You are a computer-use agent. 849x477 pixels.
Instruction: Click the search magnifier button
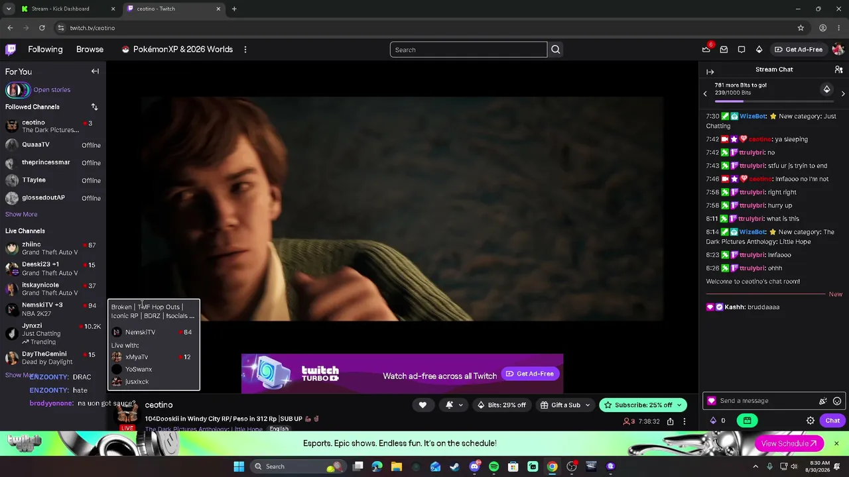(556, 50)
